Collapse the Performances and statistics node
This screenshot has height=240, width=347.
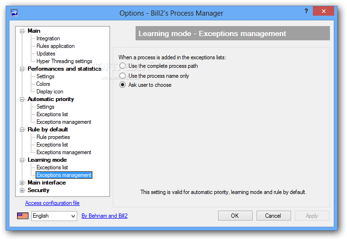click(x=22, y=69)
